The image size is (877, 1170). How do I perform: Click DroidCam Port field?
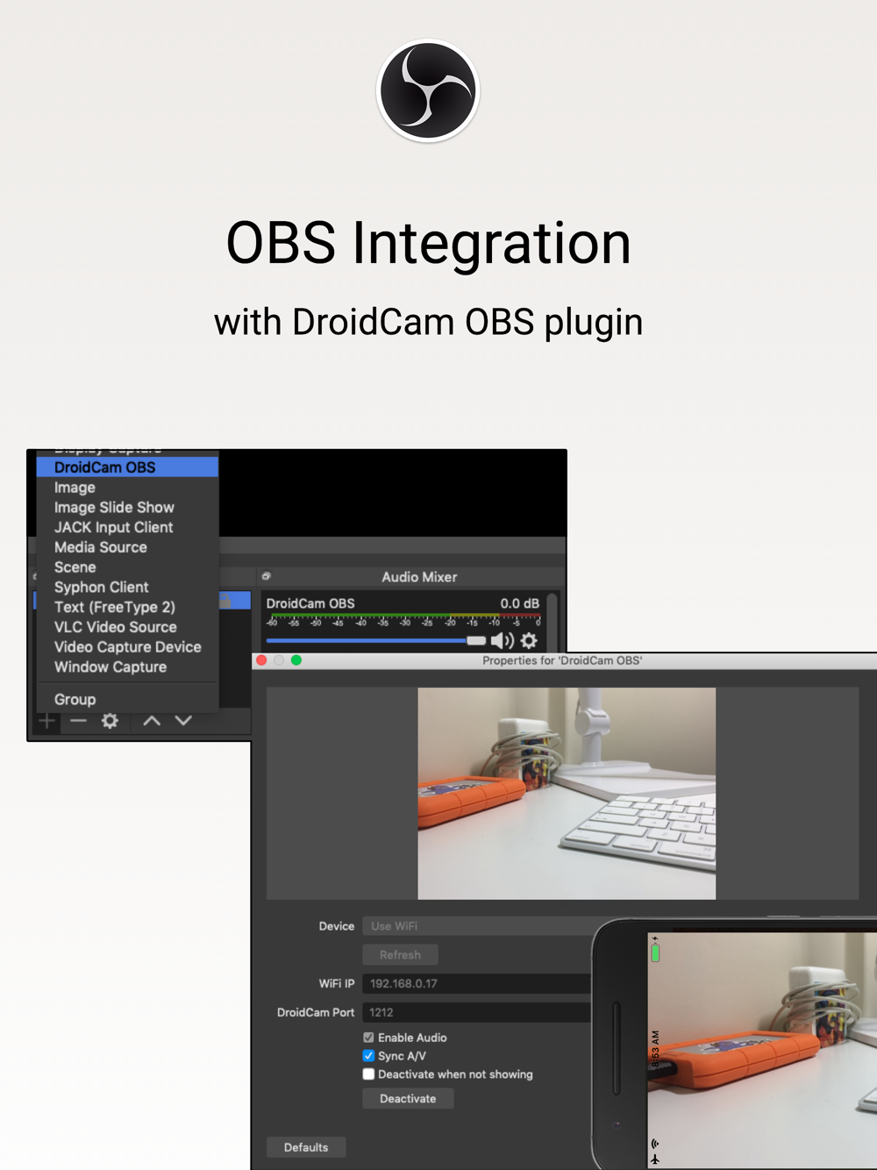(477, 1012)
